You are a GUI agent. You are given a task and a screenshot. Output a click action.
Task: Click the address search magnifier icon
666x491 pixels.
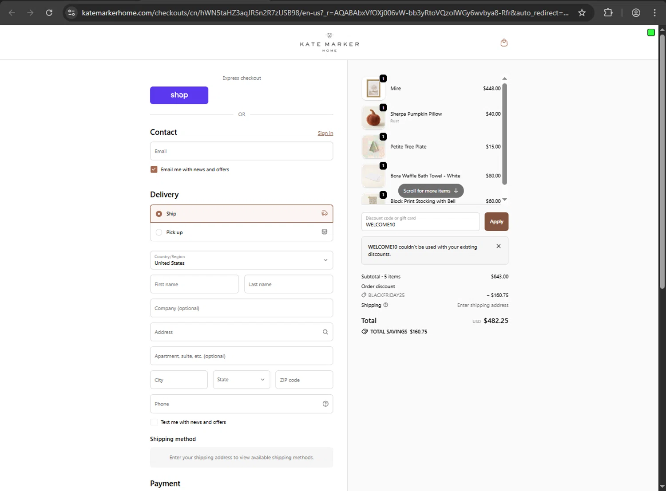click(325, 332)
